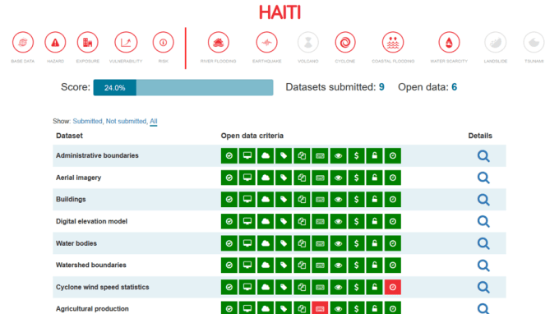The height and width of the screenshot is (314, 559).
Task: Choose the Vulnerability category icon
Action: [126, 43]
